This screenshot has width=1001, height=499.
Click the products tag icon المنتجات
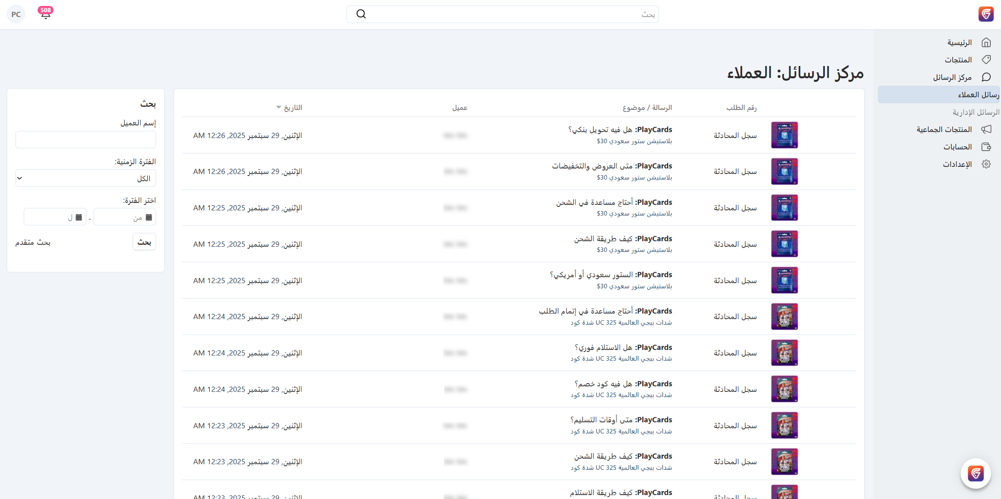point(986,60)
